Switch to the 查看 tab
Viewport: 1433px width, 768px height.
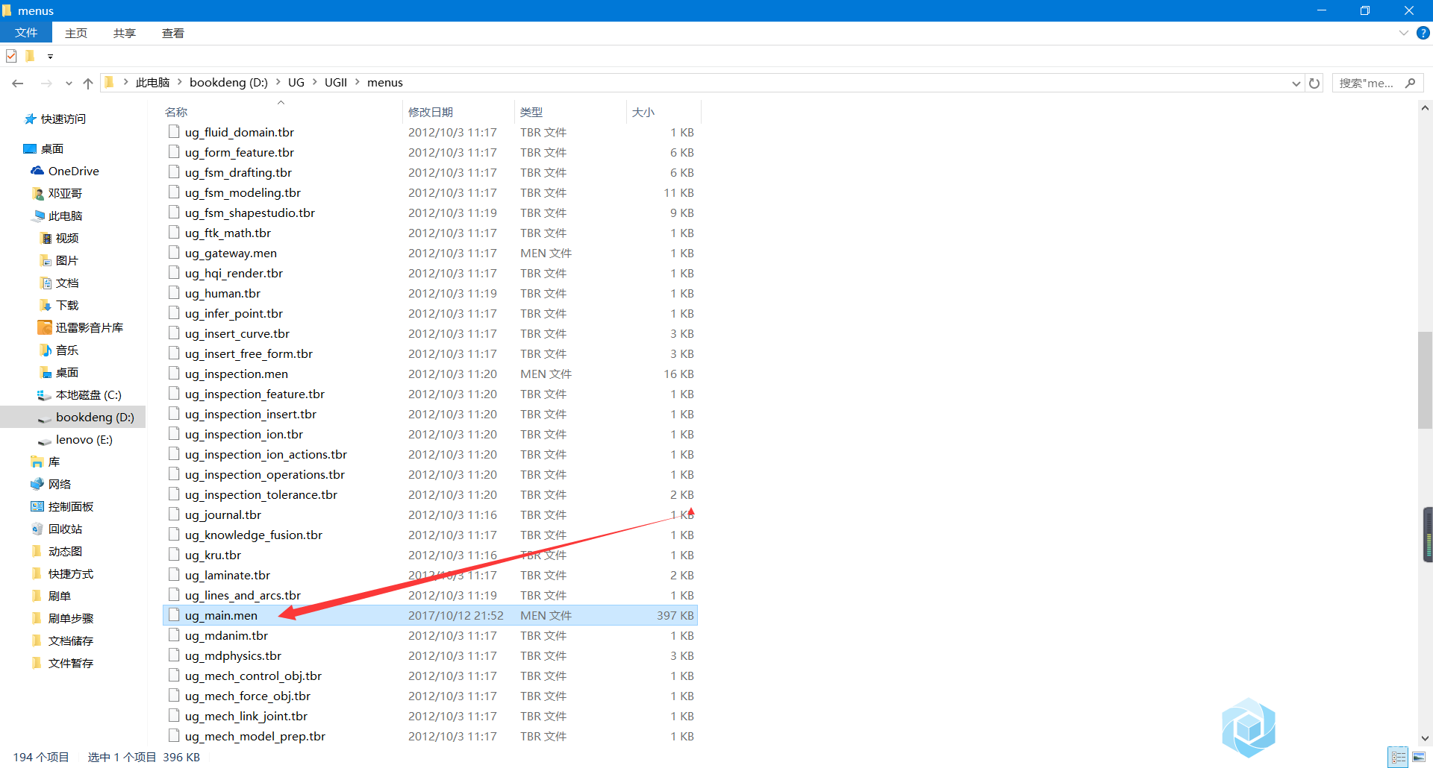click(x=173, y=33)
